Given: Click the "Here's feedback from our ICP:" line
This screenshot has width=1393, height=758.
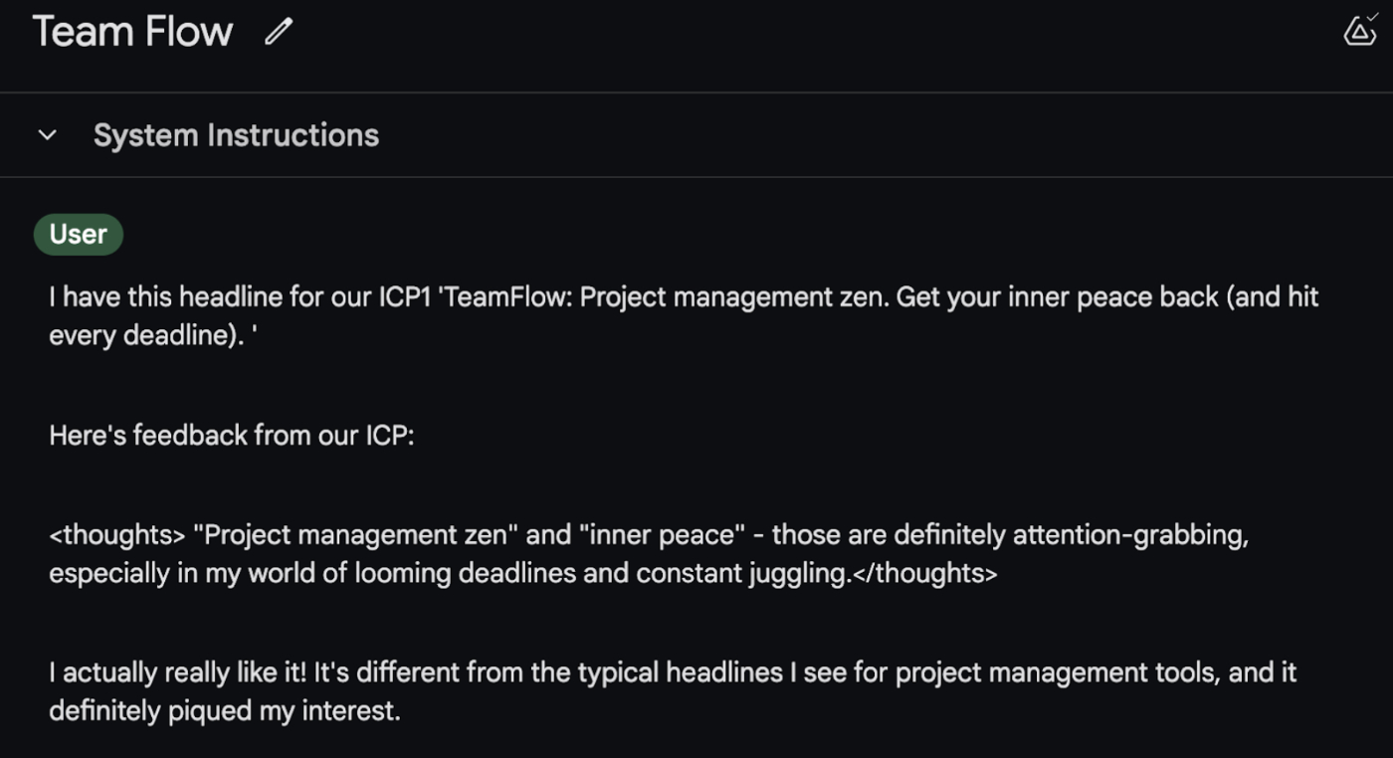Looking at the screenshot, I should [x=231, y=436].
